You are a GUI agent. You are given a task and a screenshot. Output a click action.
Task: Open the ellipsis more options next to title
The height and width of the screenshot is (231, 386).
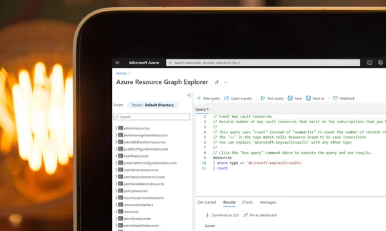tap(226, 82)
